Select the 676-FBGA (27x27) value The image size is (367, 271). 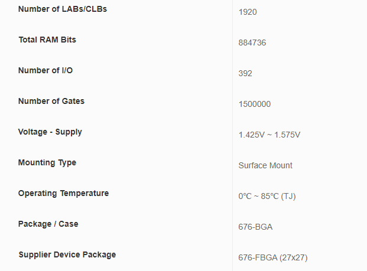click(x=273, y=257)
